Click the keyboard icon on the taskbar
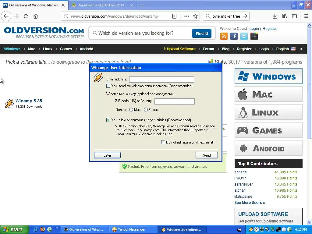The height and width of the screenshot is (234, 312). pos(239,230)
